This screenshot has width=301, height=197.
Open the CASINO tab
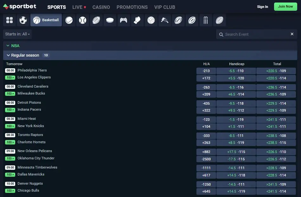(101, 7)
